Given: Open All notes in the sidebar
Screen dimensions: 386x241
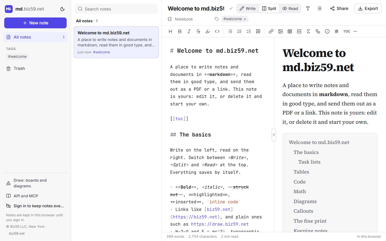Looking at the screenshot, I should click(x=35, y=37).
